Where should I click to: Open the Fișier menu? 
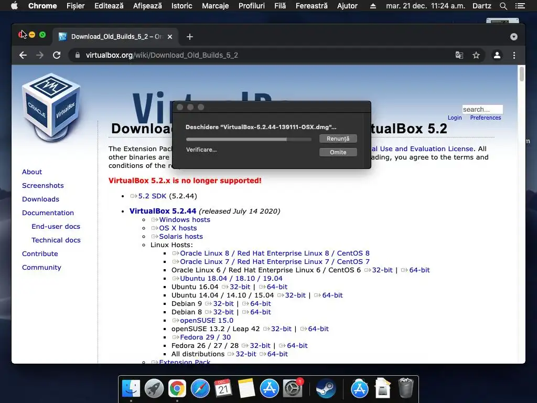pos(76,6)
